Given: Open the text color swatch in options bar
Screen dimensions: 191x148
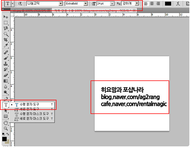Looking at the screenshot, I should coord(168,4).
